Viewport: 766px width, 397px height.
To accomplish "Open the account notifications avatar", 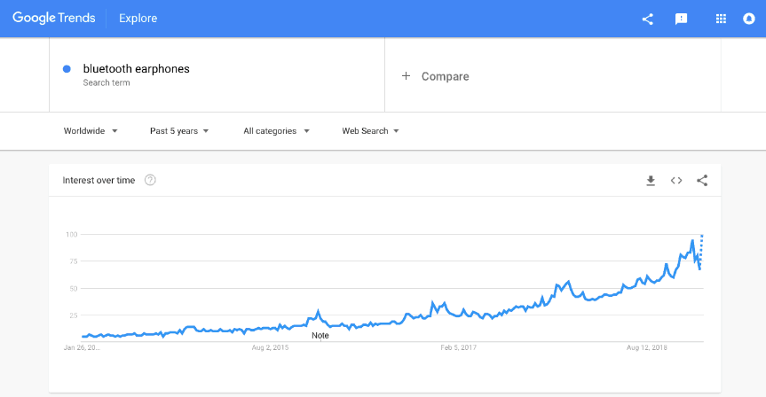I will coord(748,19).
